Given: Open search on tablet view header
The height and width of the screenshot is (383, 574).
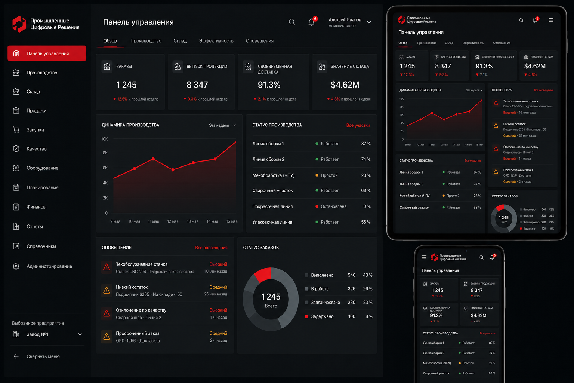Looking at the screenshot, I should click(521, 20).
